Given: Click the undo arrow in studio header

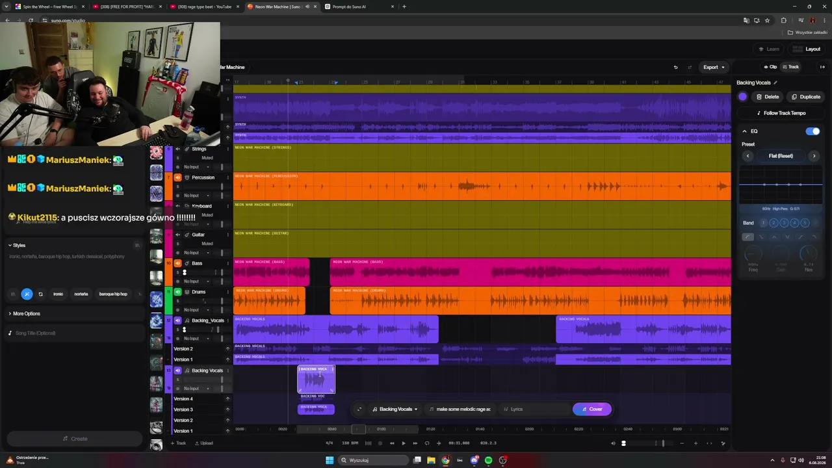Looking at the screenshot, I should point(675,67).
